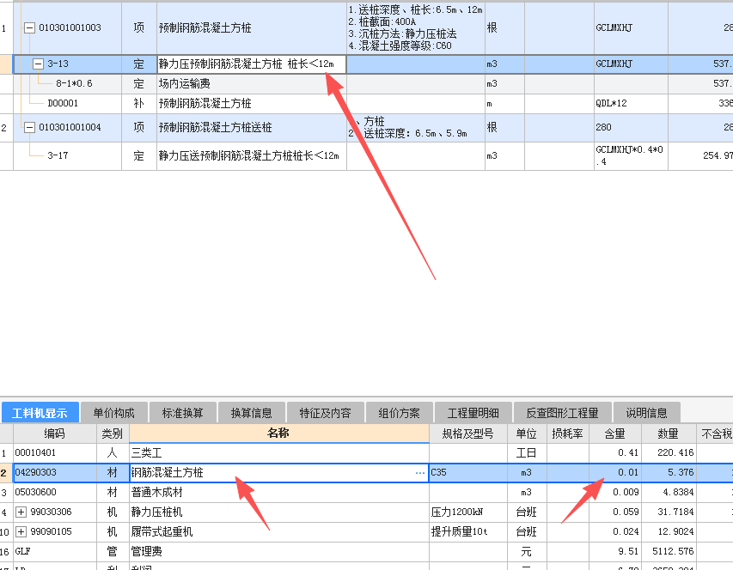Click the 类别 column header

coord(113,434)
